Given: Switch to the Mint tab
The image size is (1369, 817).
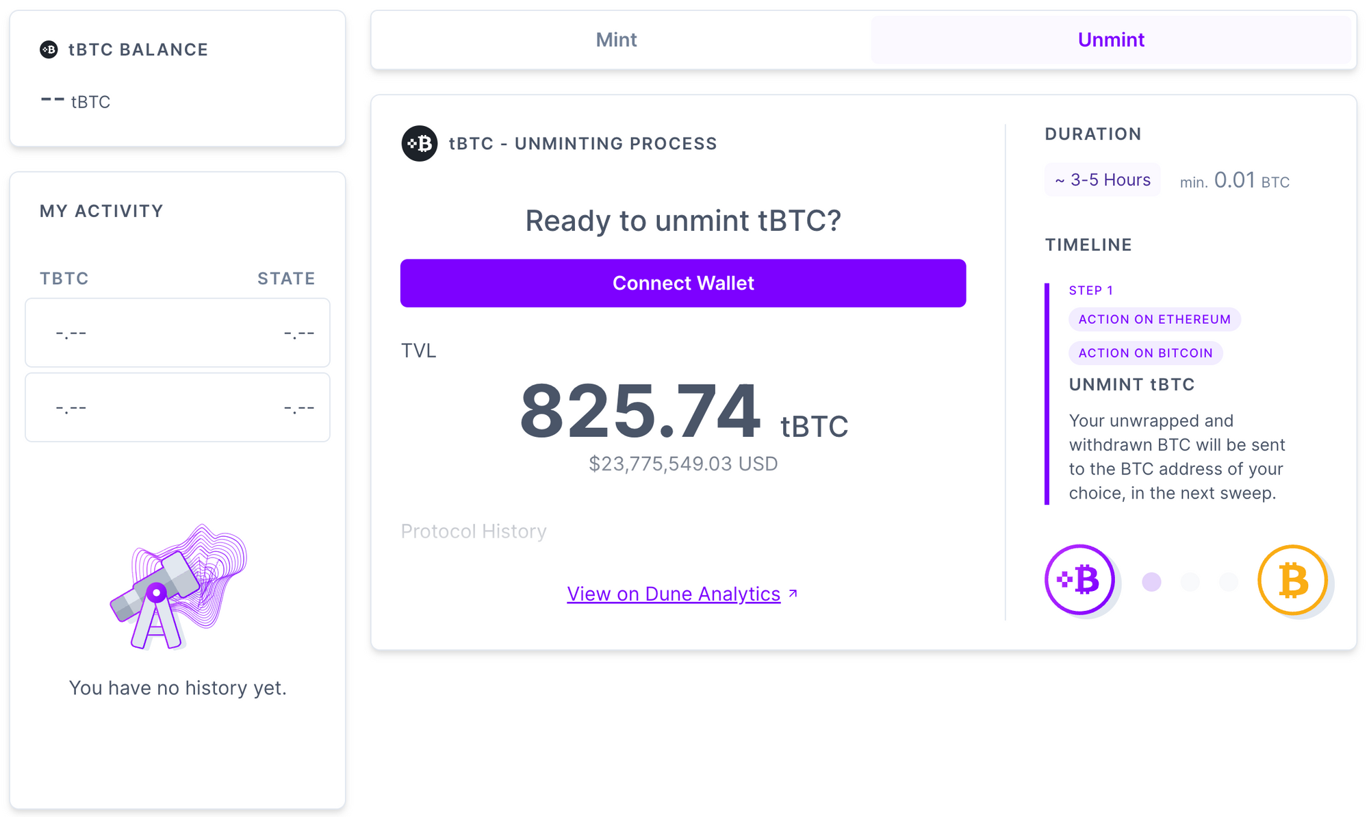Looking at the screenshot, I should click(616, 40).
